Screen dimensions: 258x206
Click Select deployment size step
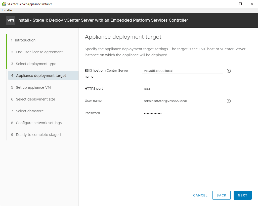35,99
